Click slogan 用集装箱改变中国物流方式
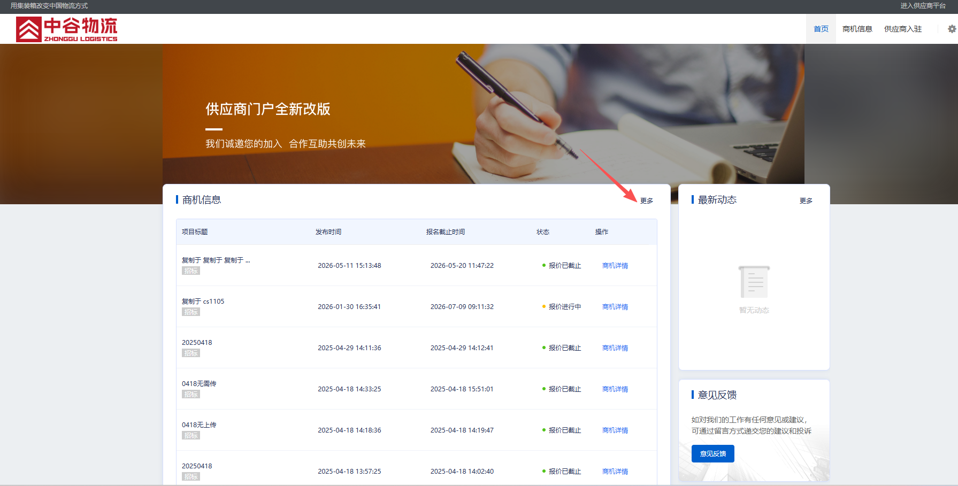The width and height of the screenshot is (958, 486). point(49,6)
